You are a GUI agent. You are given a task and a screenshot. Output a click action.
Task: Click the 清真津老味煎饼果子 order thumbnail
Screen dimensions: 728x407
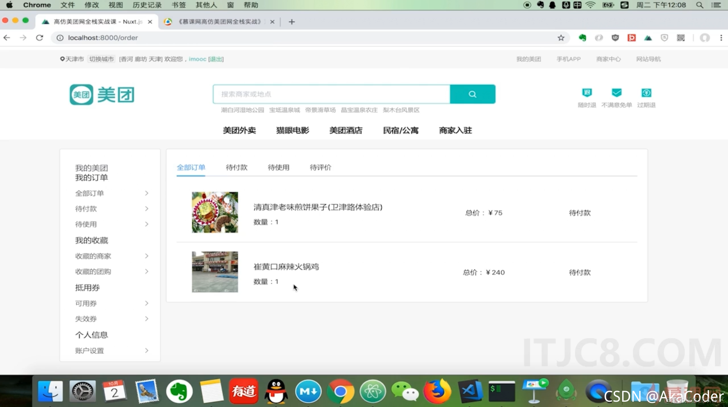(x=215, y=212)
